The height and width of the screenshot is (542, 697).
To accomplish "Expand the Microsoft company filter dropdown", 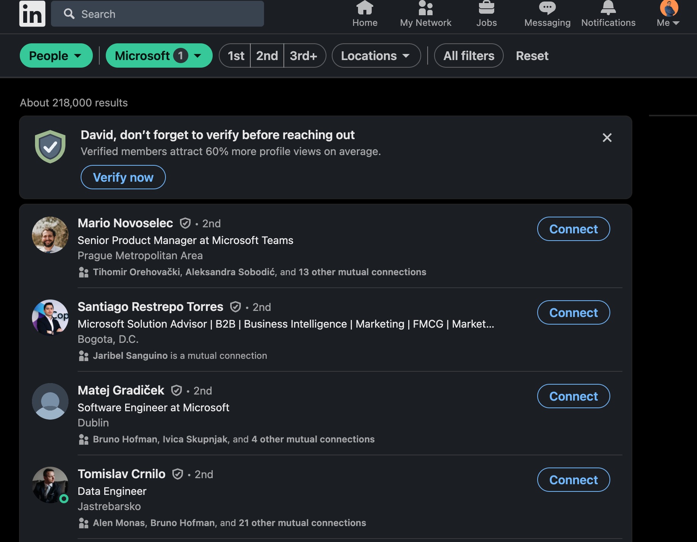I will point(159,56).
